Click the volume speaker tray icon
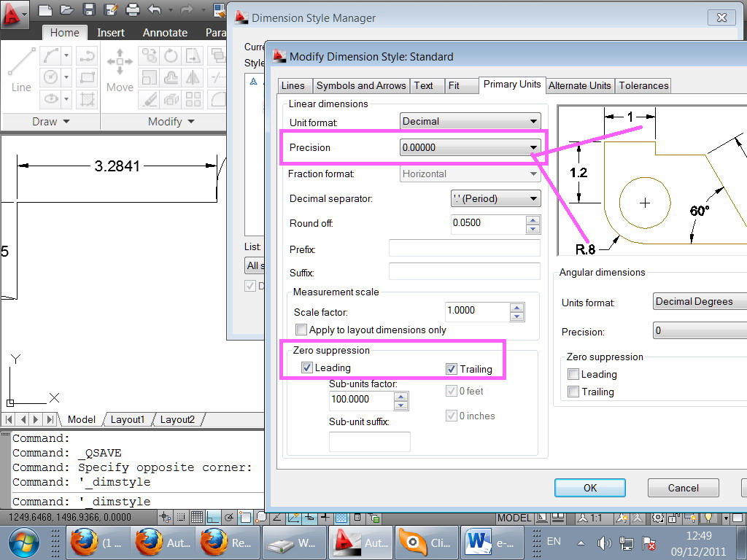This screenshot has width=747, height=560. 604,542
